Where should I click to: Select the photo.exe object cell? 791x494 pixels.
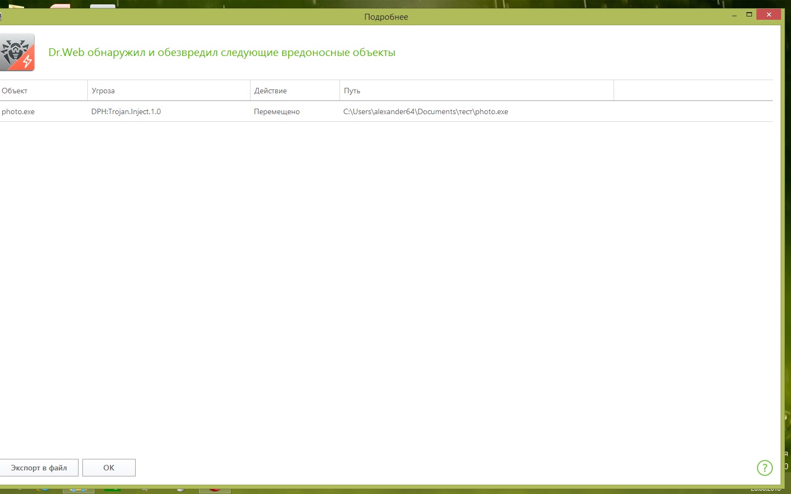pyautogui.click(x=18, y=111)
